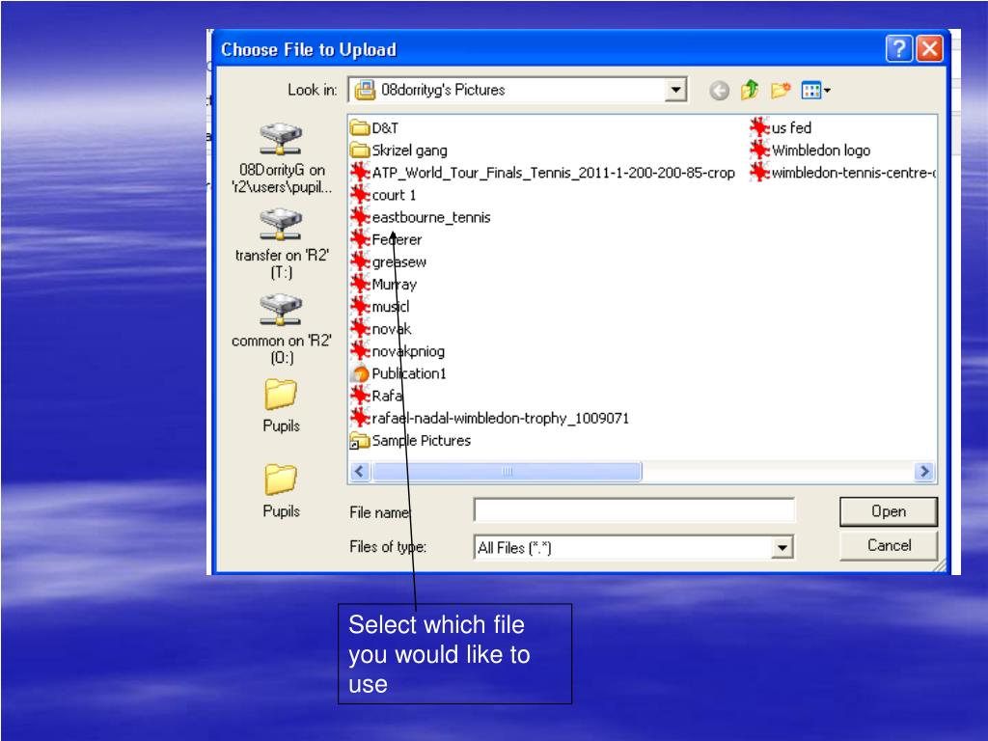Click the Back navigation arrow icon
This screenshot has width=988, height=741.
tap(719, 91)
